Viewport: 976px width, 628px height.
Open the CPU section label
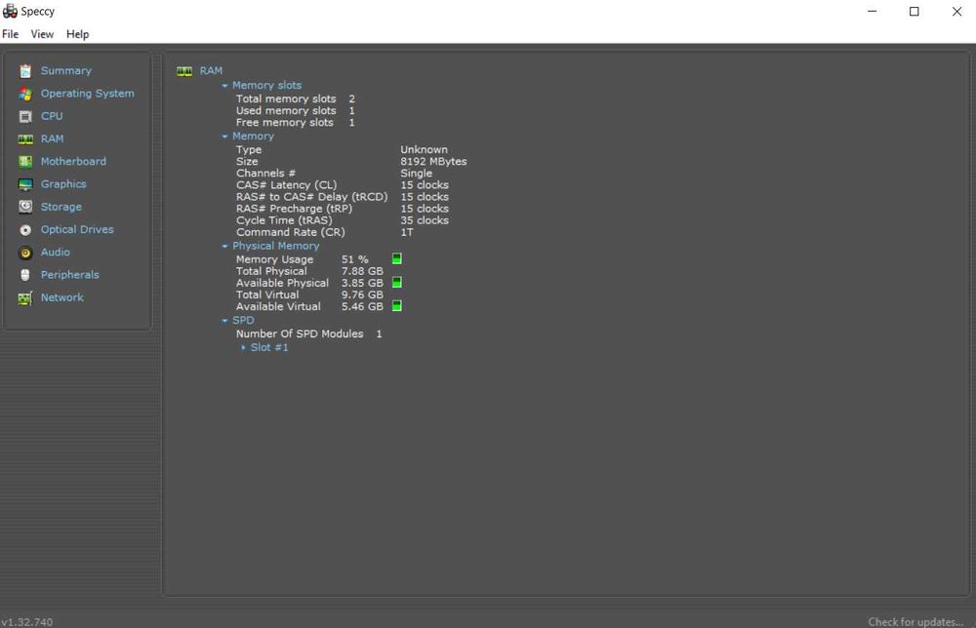pyautogui.click(x=52, y=116)
